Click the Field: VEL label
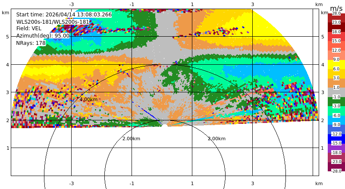The image size is (345, 189). click(29, 28)
